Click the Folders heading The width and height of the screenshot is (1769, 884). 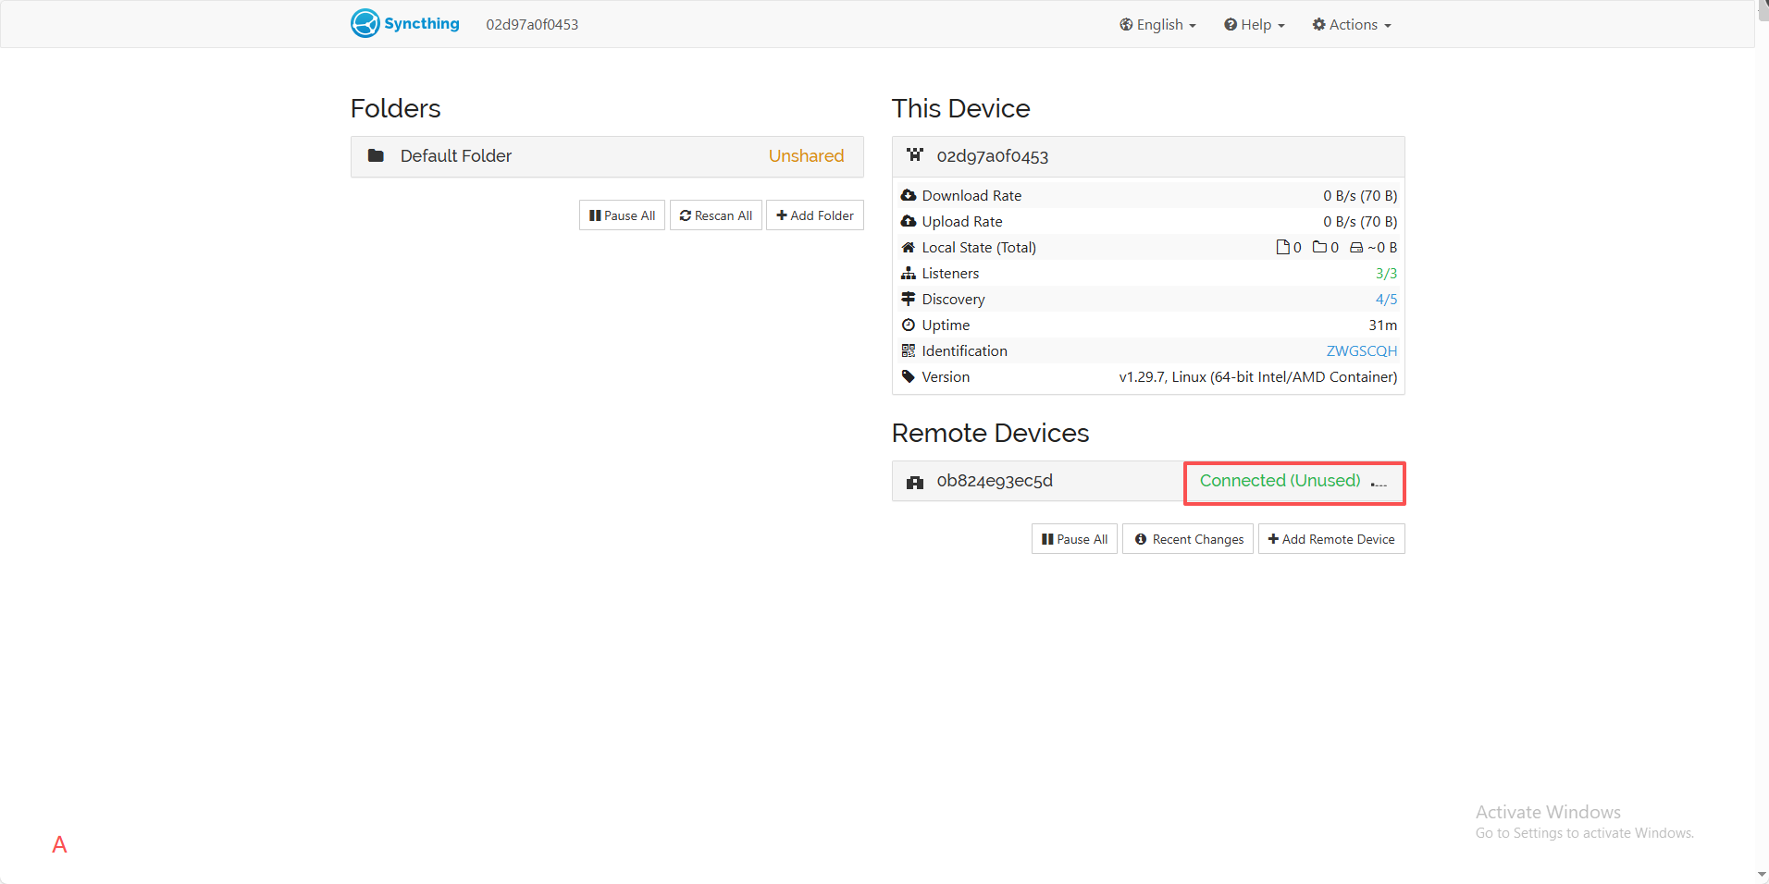click(395, 108)
